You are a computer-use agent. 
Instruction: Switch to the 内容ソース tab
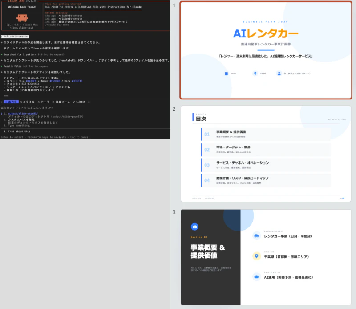click(x=61, y=102)
